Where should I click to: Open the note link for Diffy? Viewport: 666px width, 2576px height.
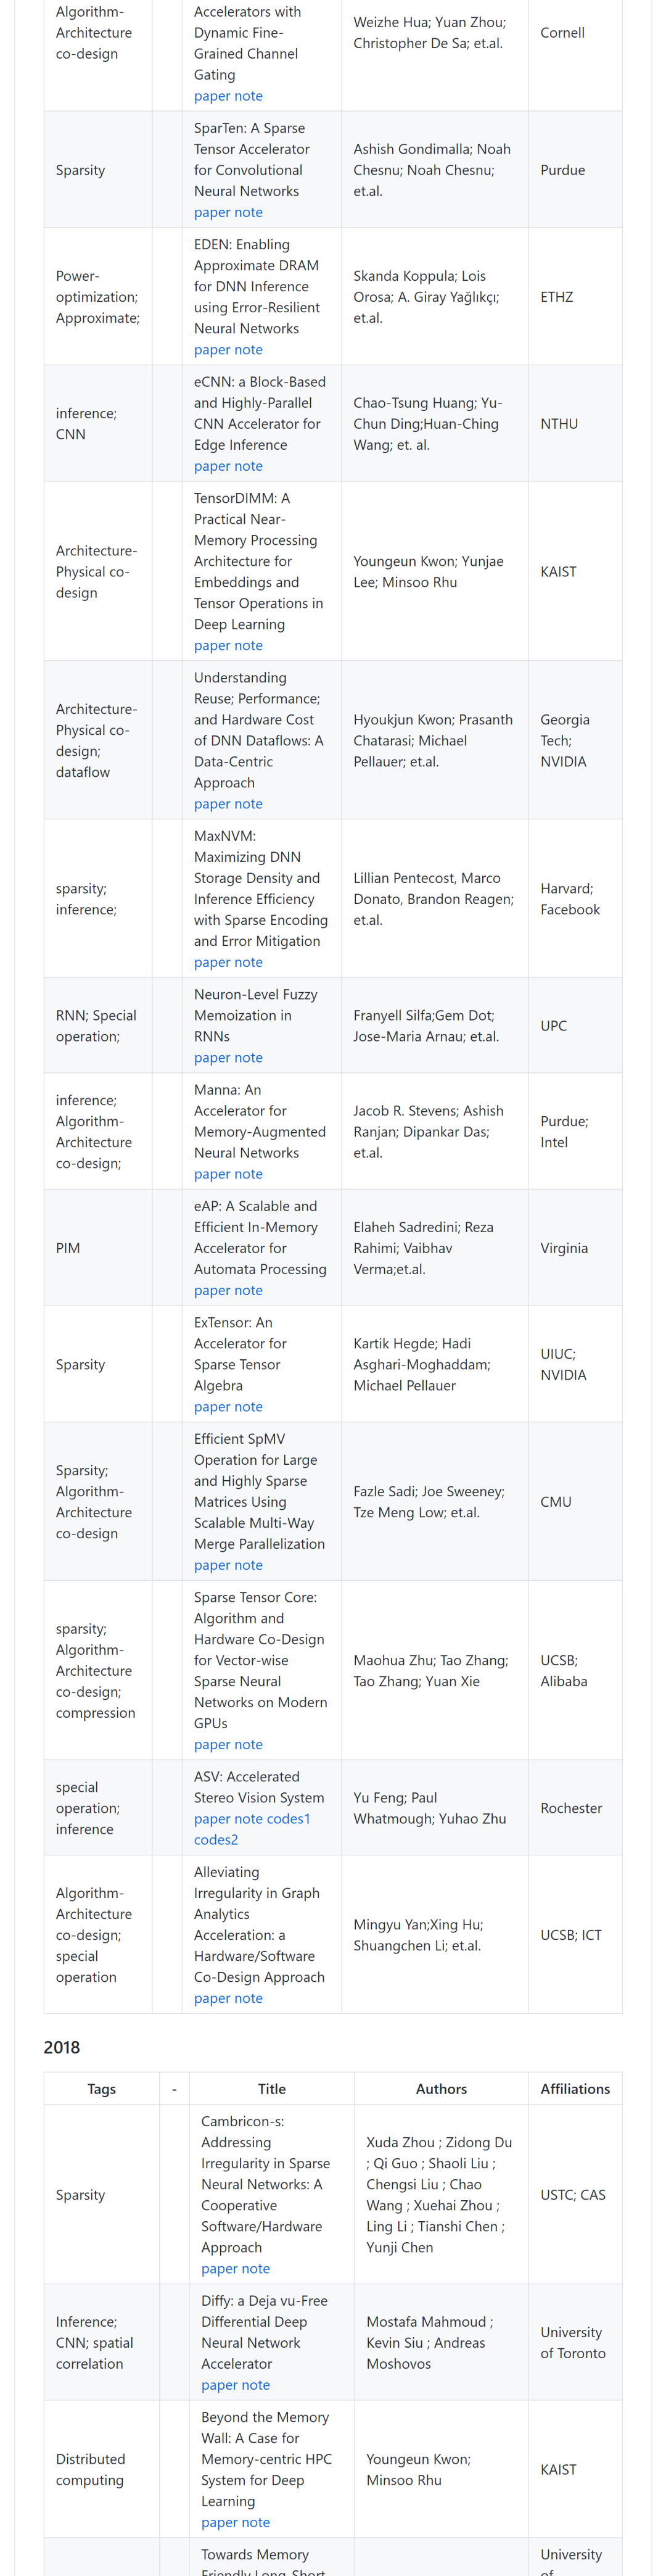pyautogui.click(x=255, y=2385)
